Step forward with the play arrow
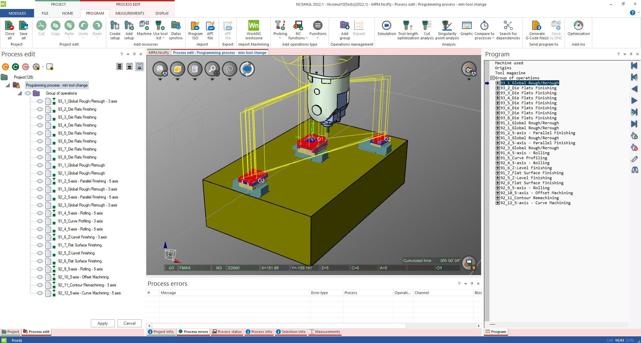Viewport: 641px width, 343px height. point(634,101)
